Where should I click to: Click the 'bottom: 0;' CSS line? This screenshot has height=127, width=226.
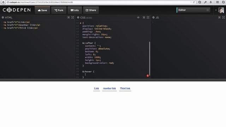91,52
